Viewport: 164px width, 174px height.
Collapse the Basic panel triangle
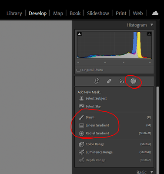pos(152,172)
